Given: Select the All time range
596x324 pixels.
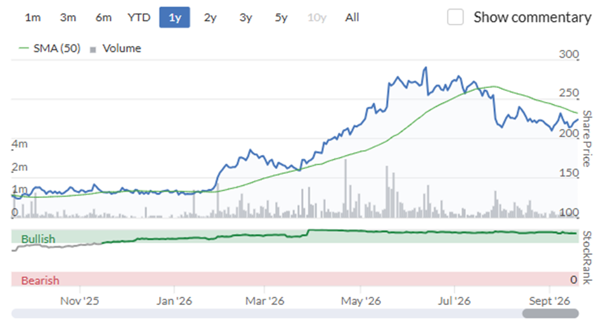Looking at the screenshot, I should pyautogui.click(x=352, y=18).
